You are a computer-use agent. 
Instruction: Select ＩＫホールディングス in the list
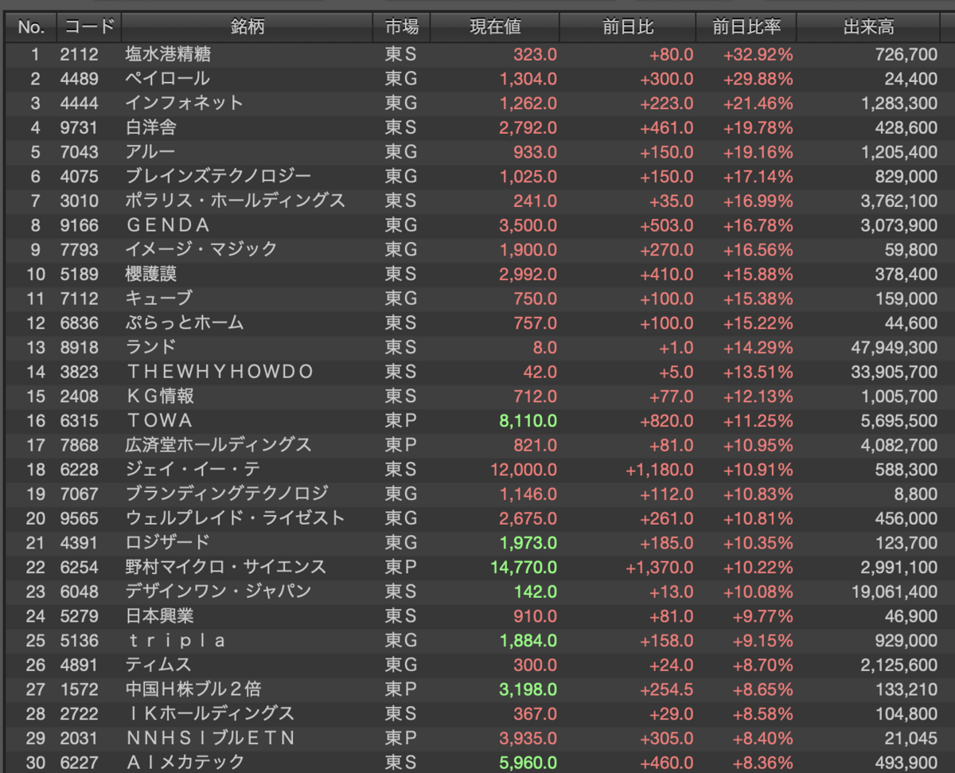[x=210, y=713]
